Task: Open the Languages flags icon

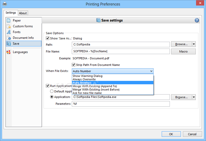Action: click(9, 52)
